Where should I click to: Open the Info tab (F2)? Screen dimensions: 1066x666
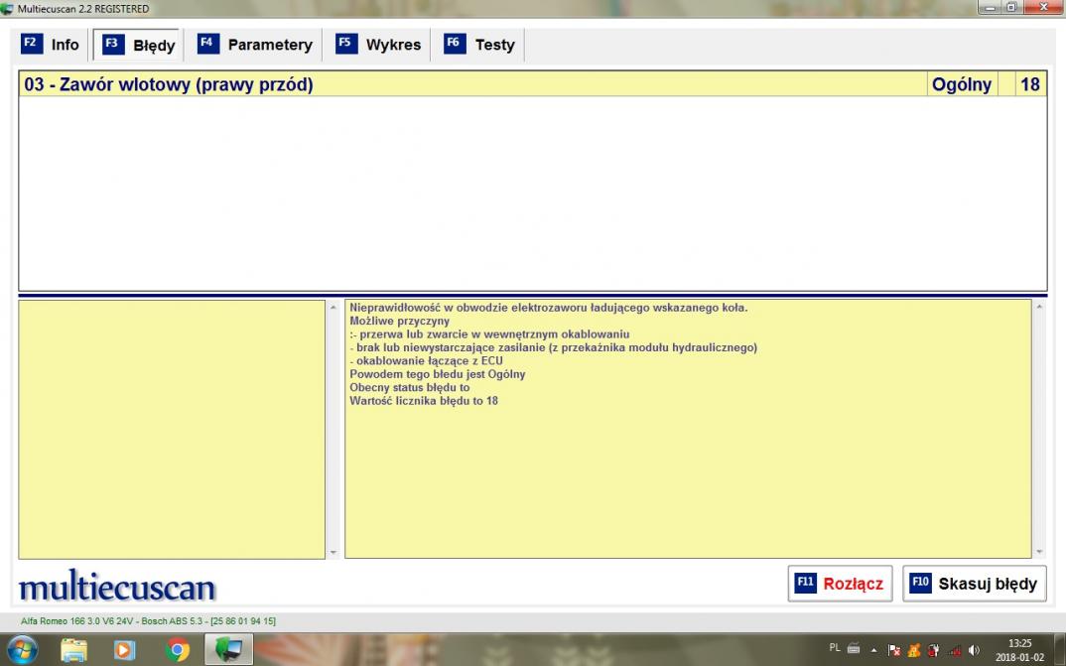pyautogui.click(x=51, y=45)
